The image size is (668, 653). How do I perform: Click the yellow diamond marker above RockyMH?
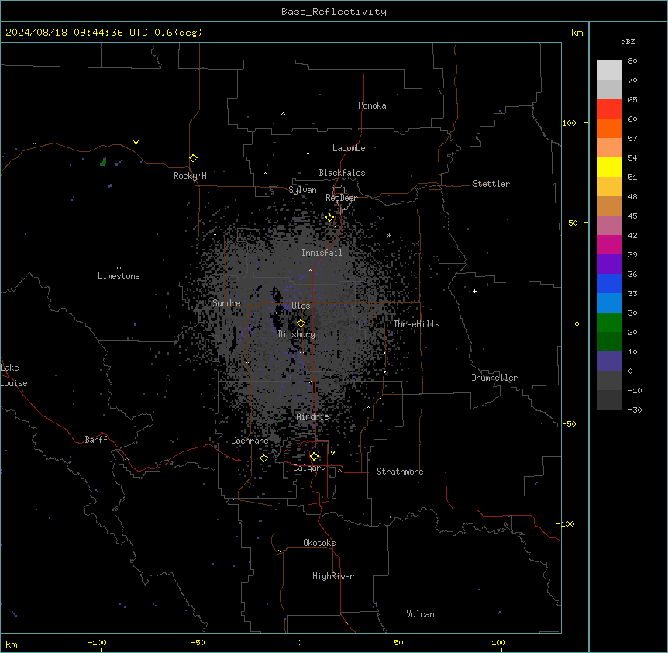coord(194,158)
